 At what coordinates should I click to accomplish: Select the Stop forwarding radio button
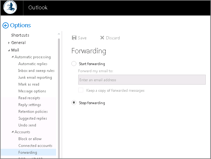(74, 103)
